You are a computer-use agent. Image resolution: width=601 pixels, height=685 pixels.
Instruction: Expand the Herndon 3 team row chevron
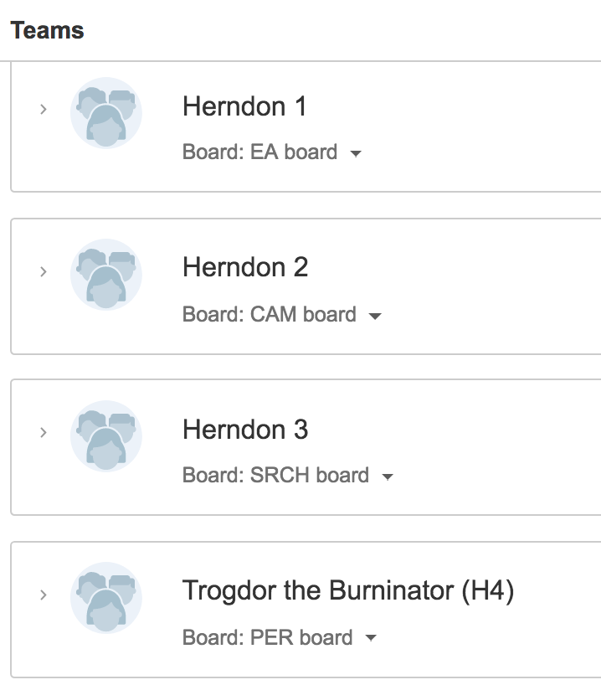43,432
